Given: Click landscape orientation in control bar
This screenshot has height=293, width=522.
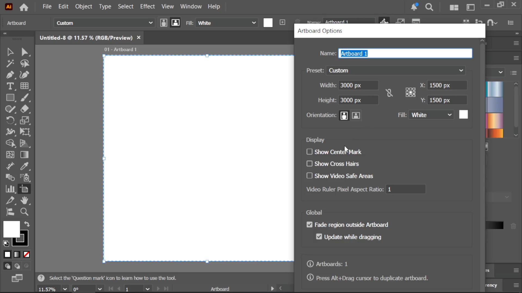Looking at the screenshot, I should pyautogui.click(x=175, y=23).
